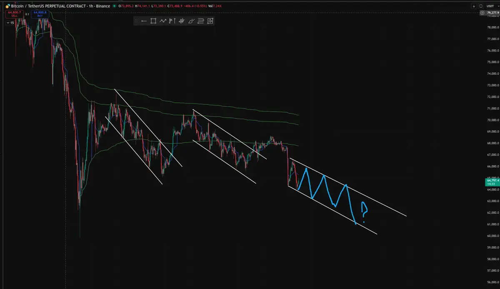The height and width of the screenshot is (289, 500).
Task: Click the close value C73,488.9
Action: pos(175,6)
